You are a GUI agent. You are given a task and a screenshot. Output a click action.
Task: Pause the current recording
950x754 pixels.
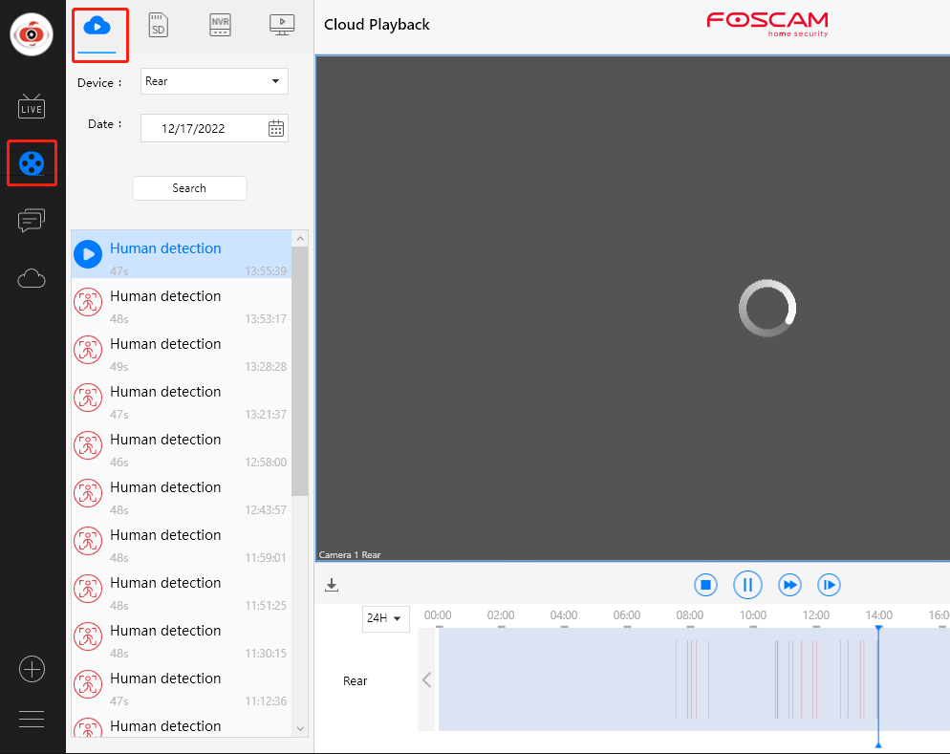747,585
